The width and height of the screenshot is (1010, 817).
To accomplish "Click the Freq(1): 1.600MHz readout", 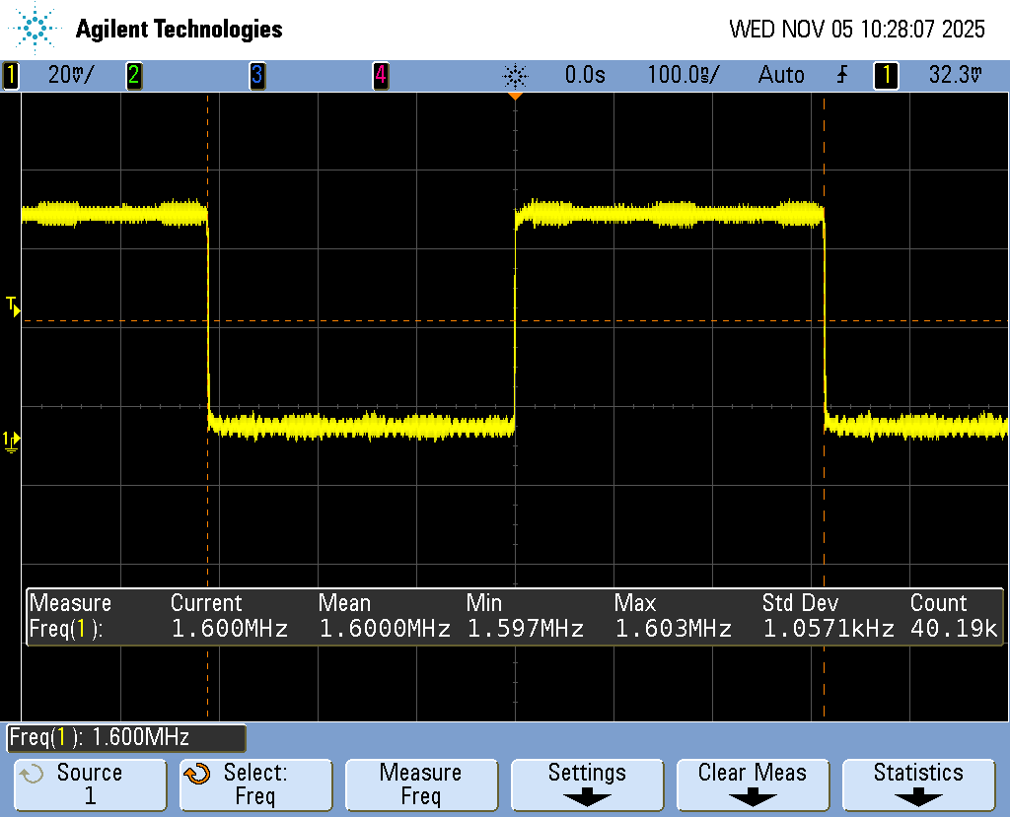I will click(125, 737).
